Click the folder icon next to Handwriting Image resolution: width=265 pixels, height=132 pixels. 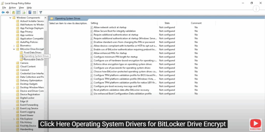tap(18, 129)
